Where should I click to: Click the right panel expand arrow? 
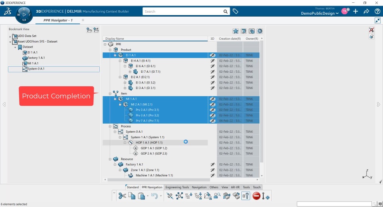coord(378,104)
